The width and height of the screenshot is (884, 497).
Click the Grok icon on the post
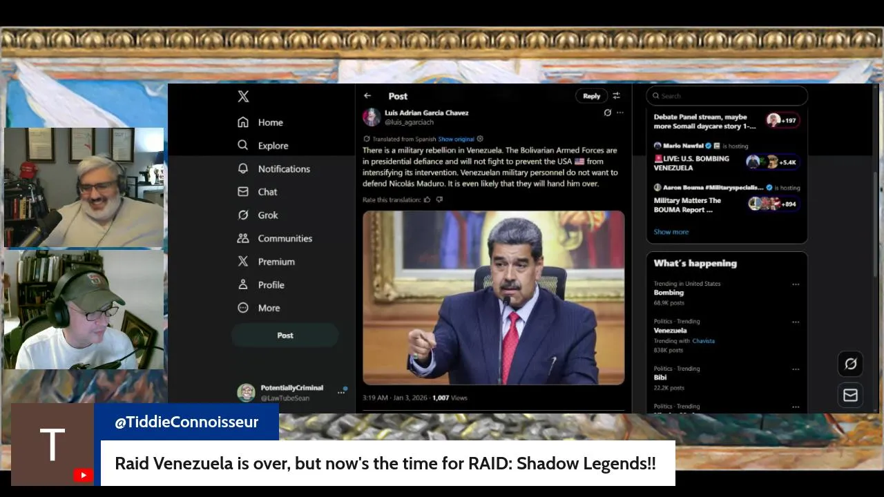coord(608,113)
